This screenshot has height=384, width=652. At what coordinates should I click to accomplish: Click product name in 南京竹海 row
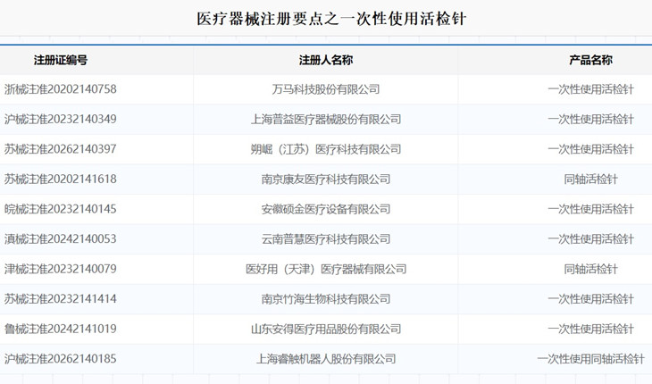[x=590, y=298]
